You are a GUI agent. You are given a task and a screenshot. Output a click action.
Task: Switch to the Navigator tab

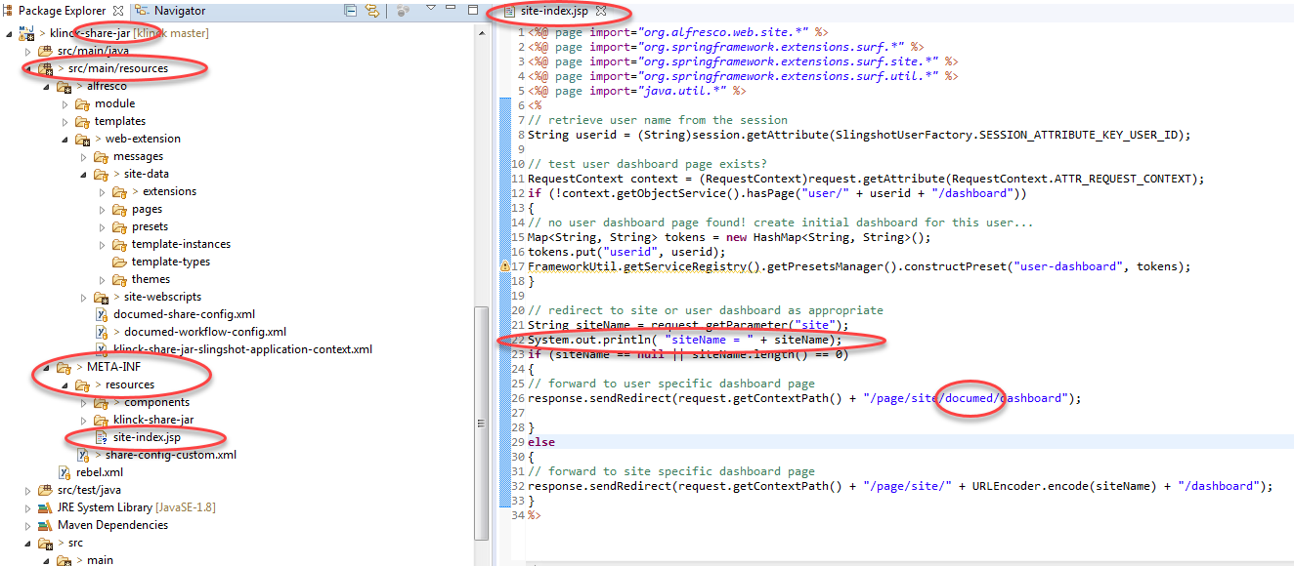pos(172,11)
